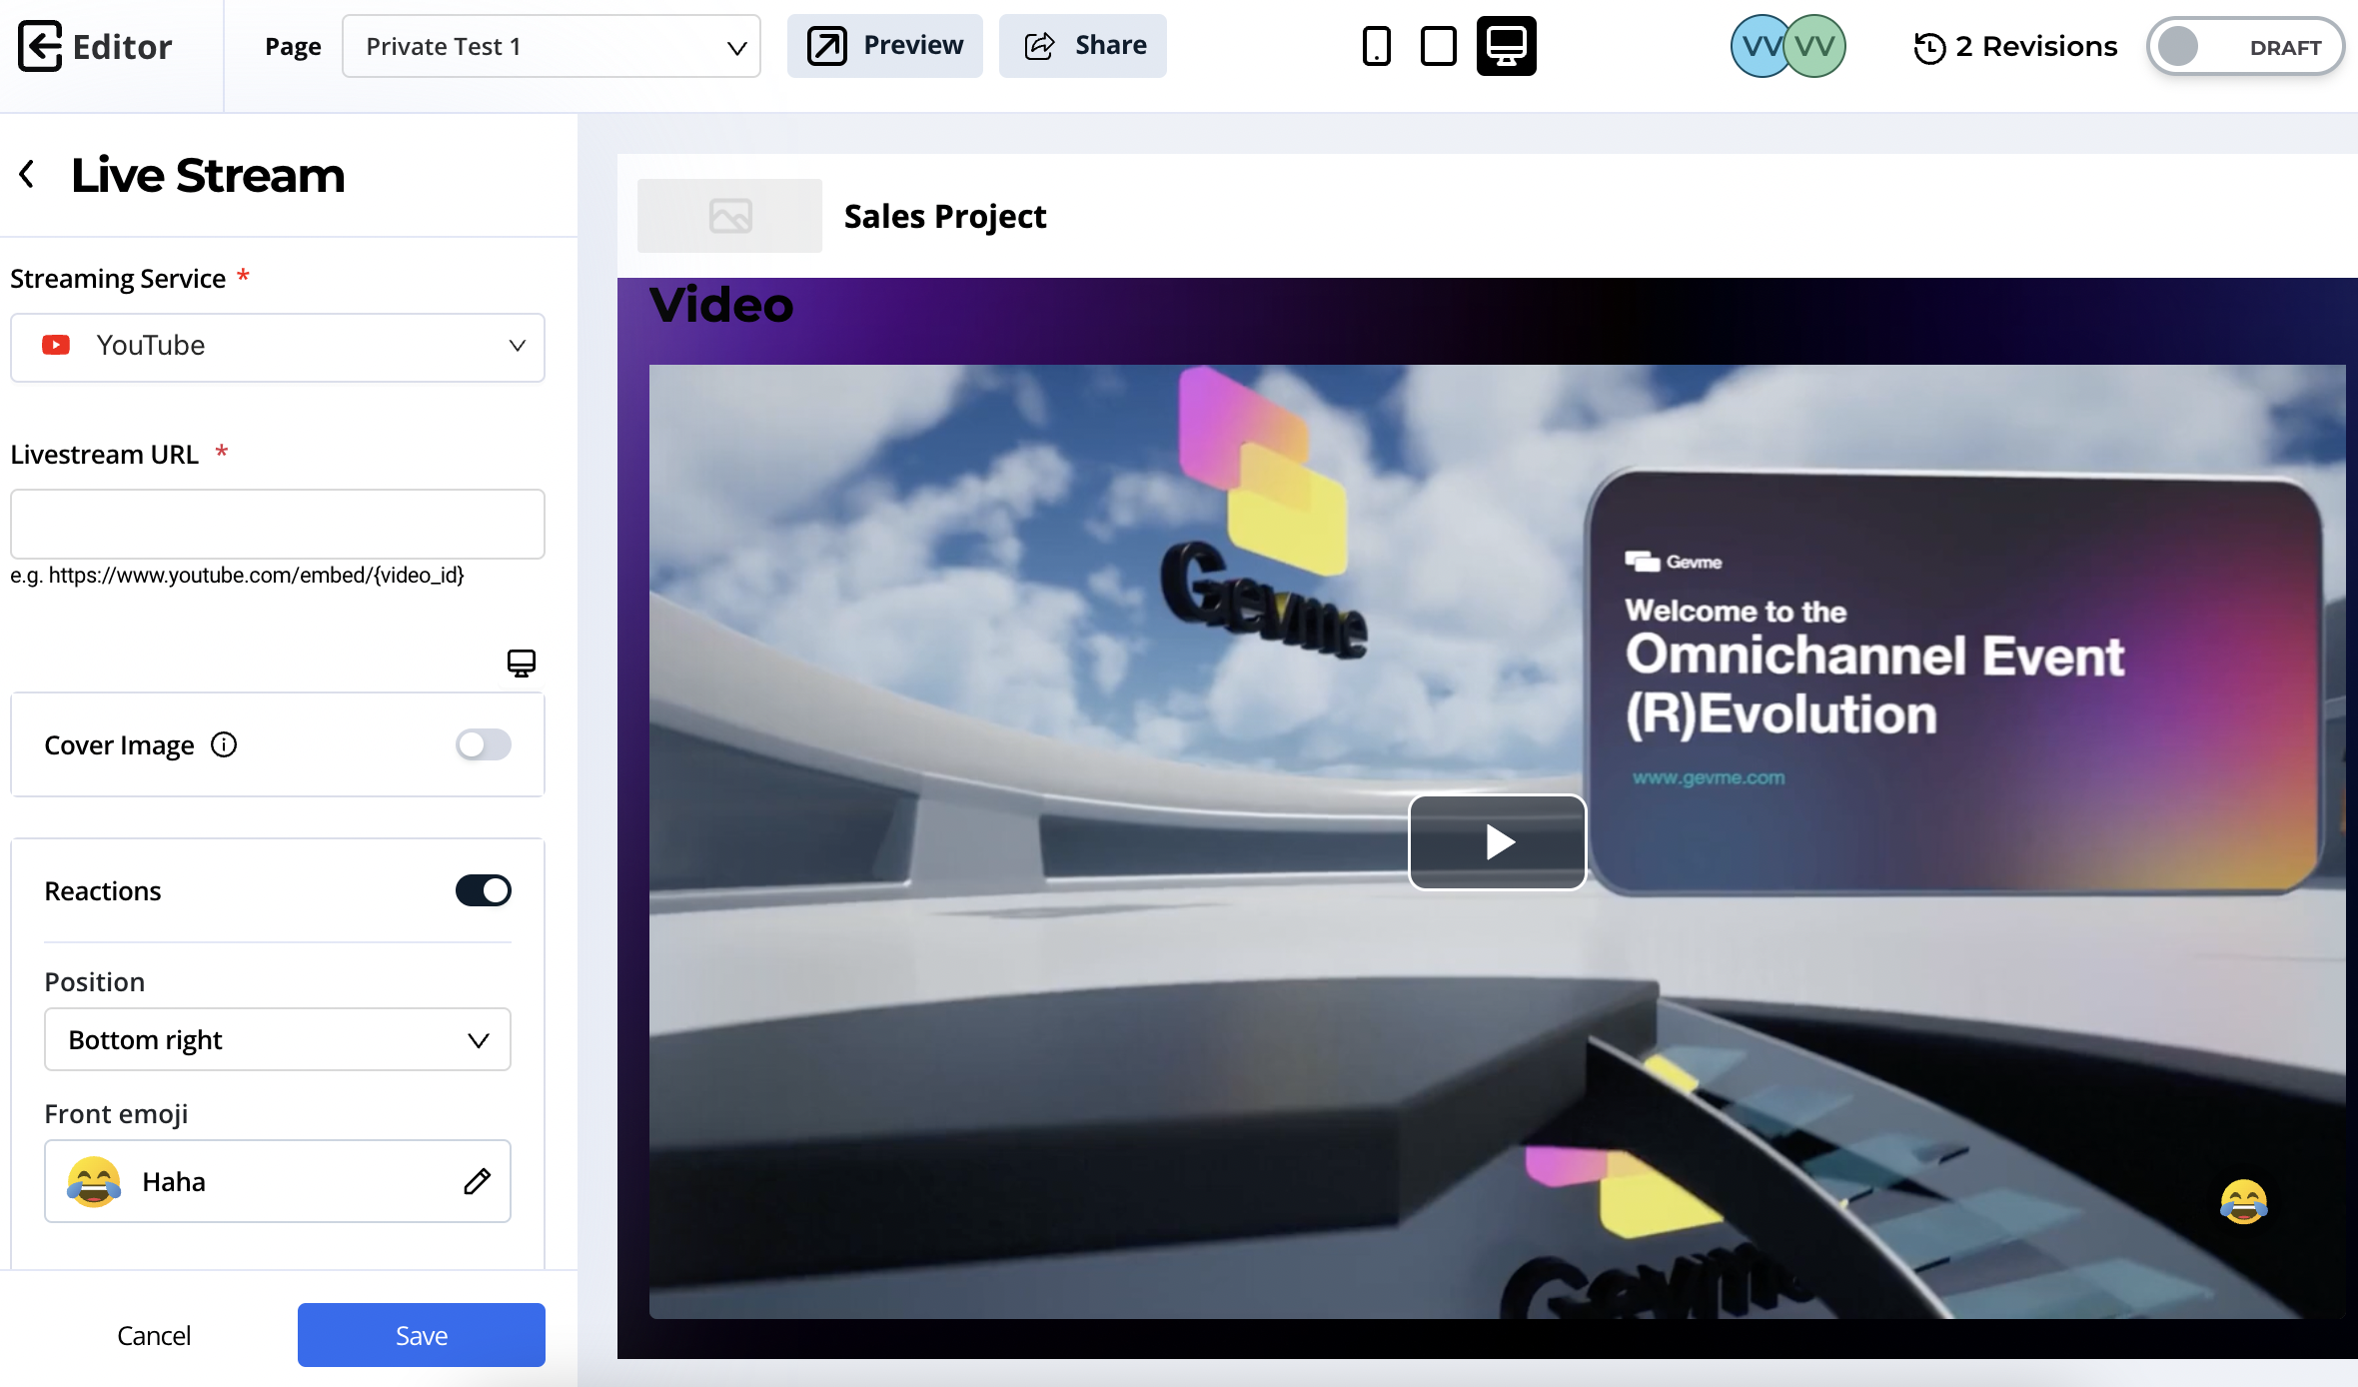Expand the Bottom right position dropdown
The height and width of the screenshot is (1387, 2358).
(x=278, y=1039)
